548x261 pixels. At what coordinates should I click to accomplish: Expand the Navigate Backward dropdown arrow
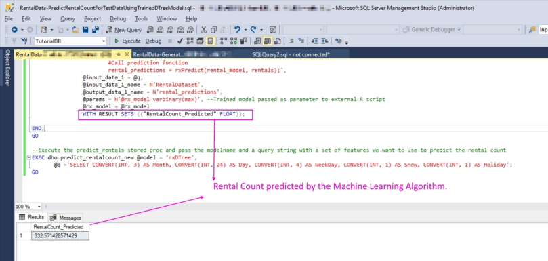[22, 30]
